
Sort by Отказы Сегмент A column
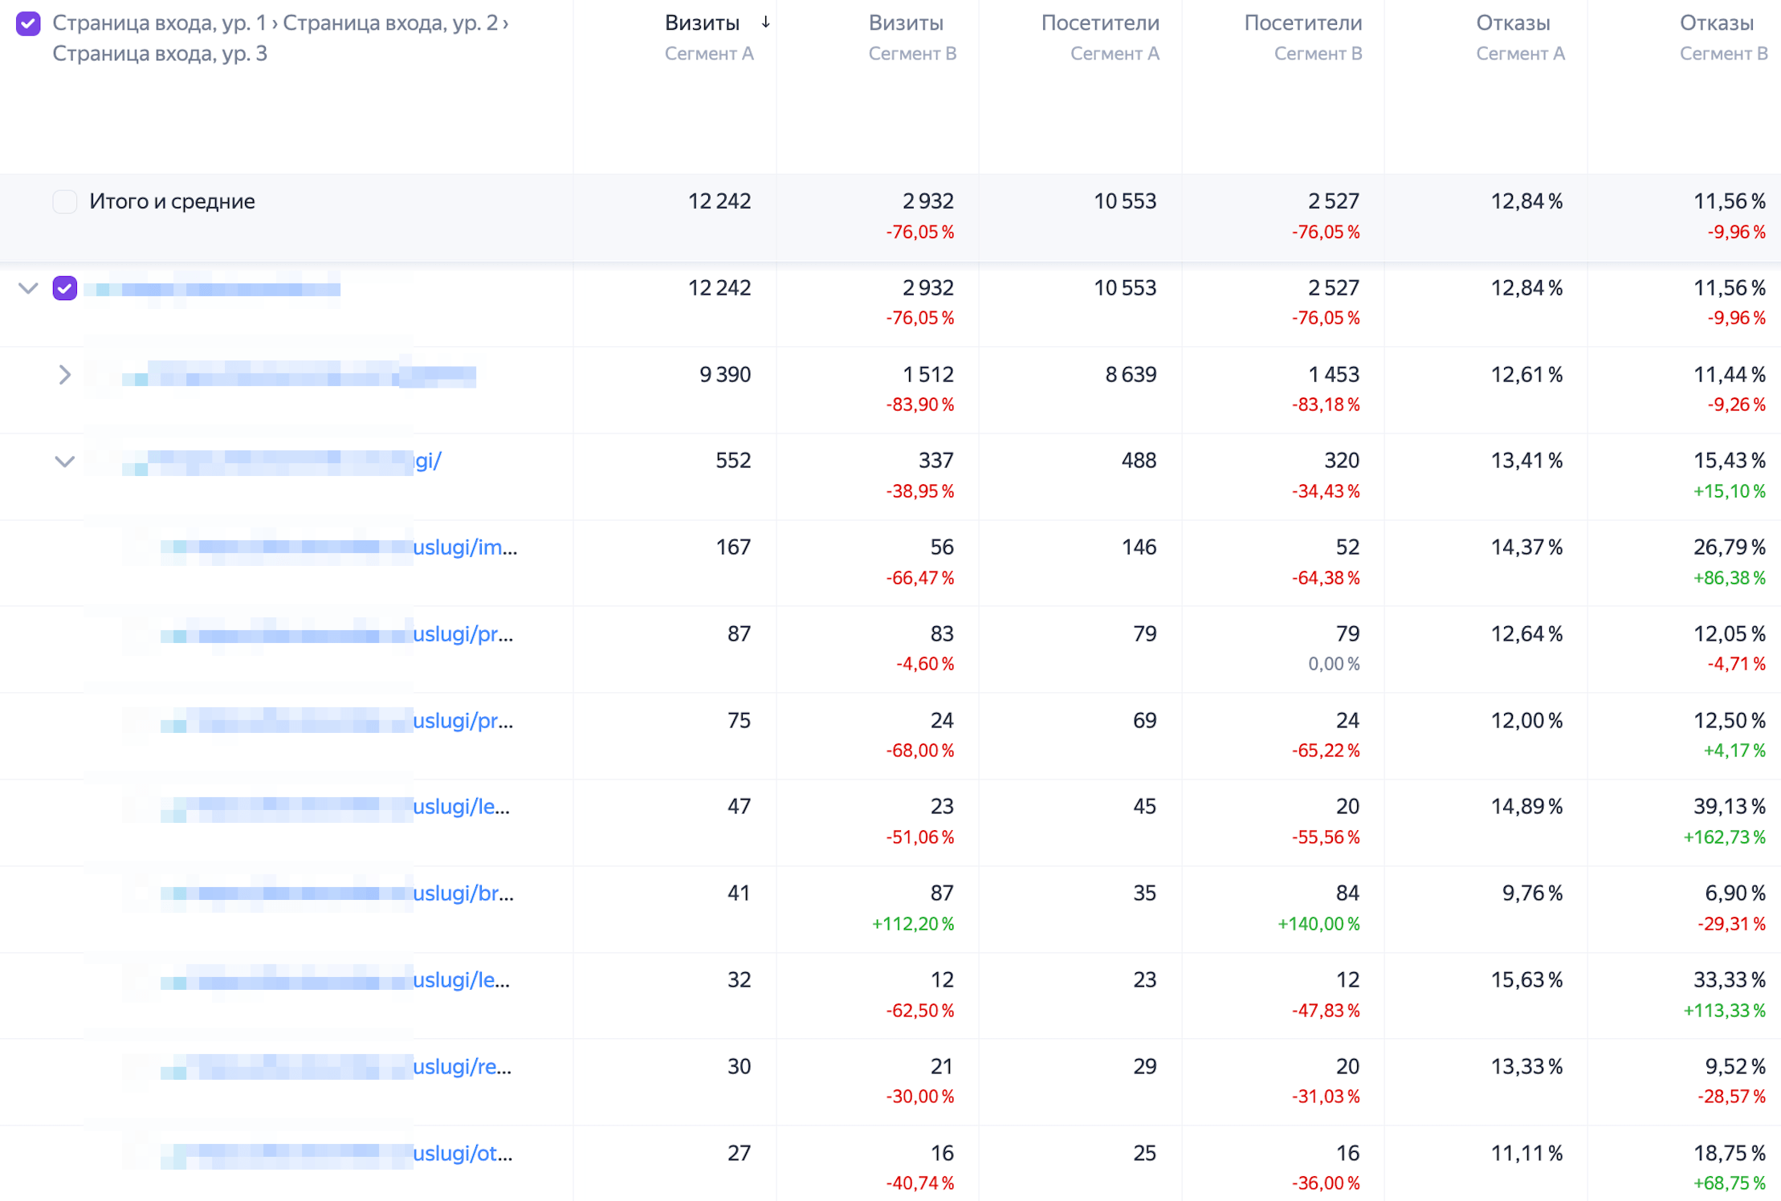1512,23
